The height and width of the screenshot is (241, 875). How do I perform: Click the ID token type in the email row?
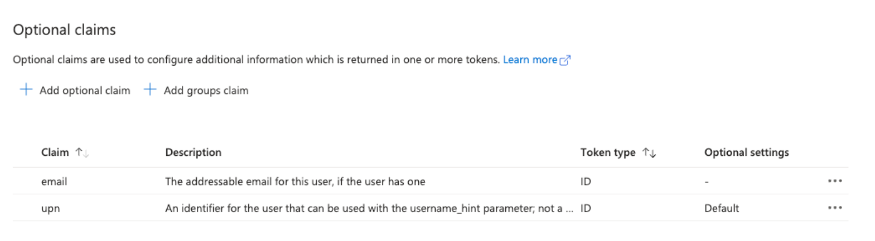pos(586,181)
